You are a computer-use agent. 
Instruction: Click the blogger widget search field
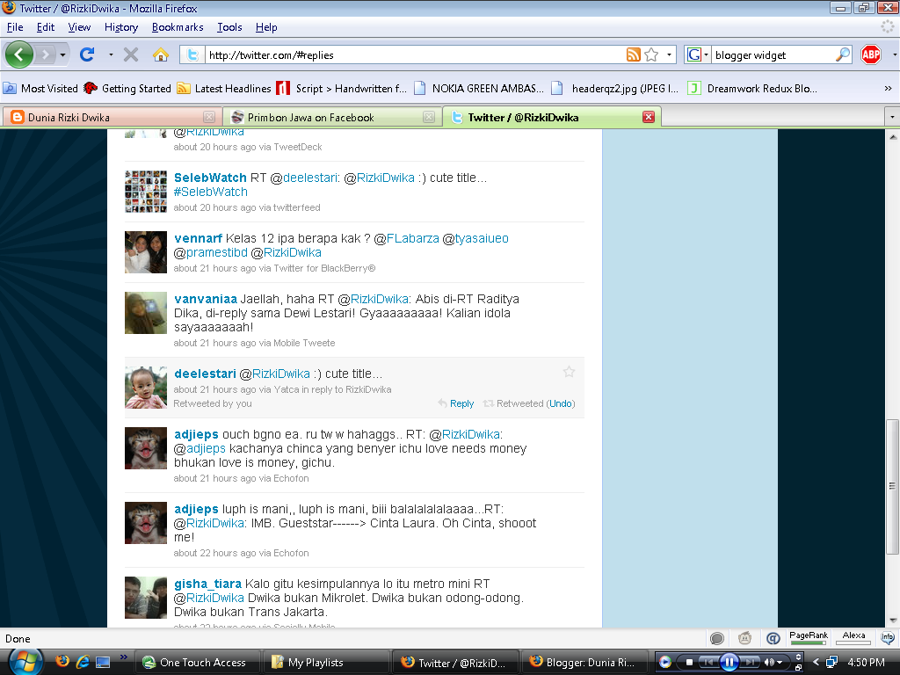point(772,55)
